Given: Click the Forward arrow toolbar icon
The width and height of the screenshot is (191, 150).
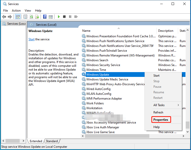Looking at the screenshot, I should pos(10,17).
